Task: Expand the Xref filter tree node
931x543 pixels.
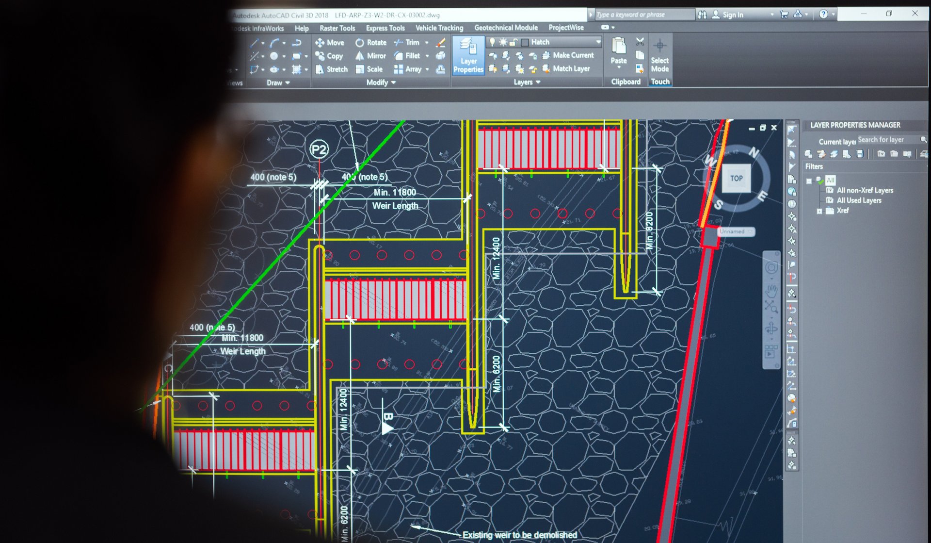Action: click(819, 211)
